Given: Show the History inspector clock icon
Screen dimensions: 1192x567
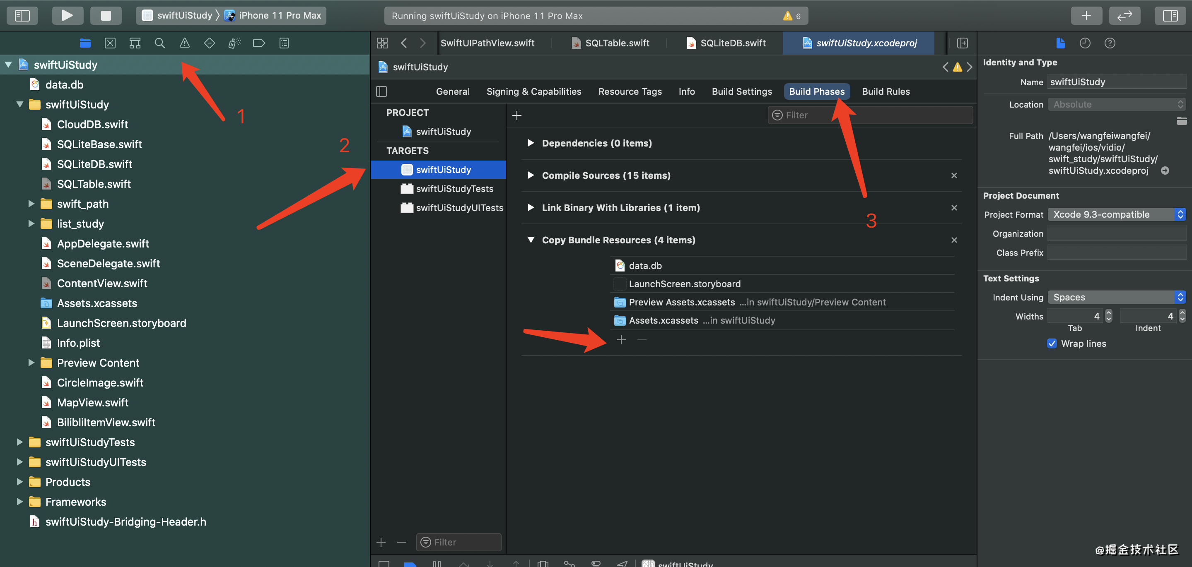Looking at the screenshot, I should tap(1085, 43).
